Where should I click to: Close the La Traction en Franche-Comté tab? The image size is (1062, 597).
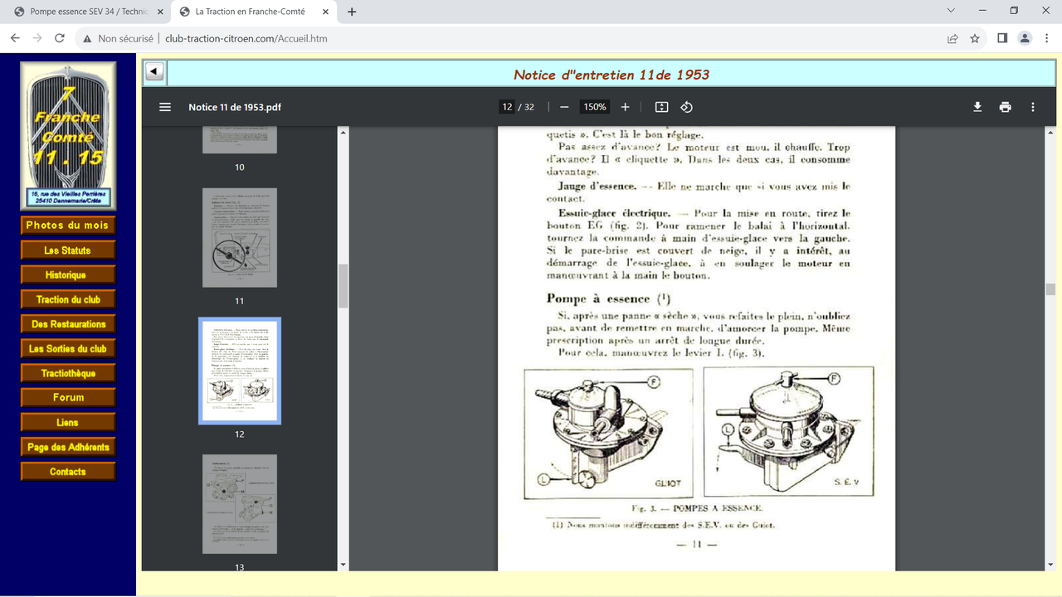click(x=325, y=12)
